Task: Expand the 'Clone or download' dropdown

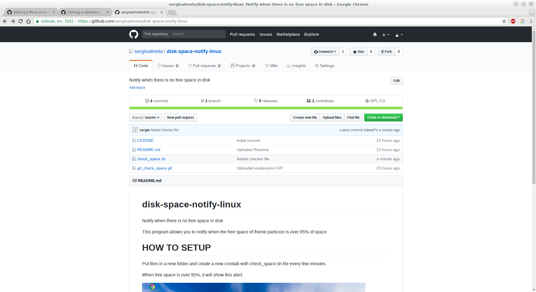Action: [x=383, y=117]
